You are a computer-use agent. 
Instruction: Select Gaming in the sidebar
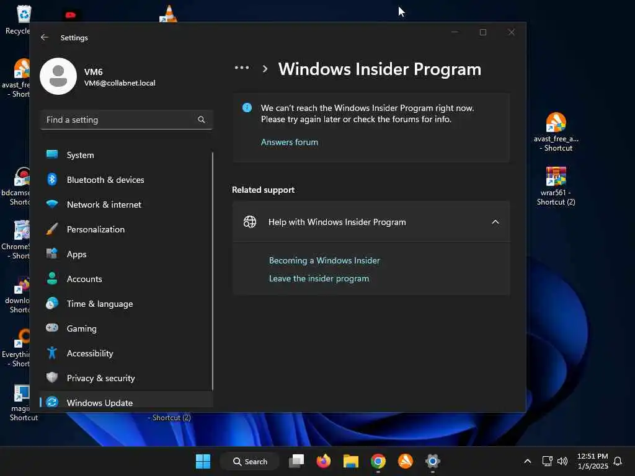pyautogui.click(x=126, y=328)
